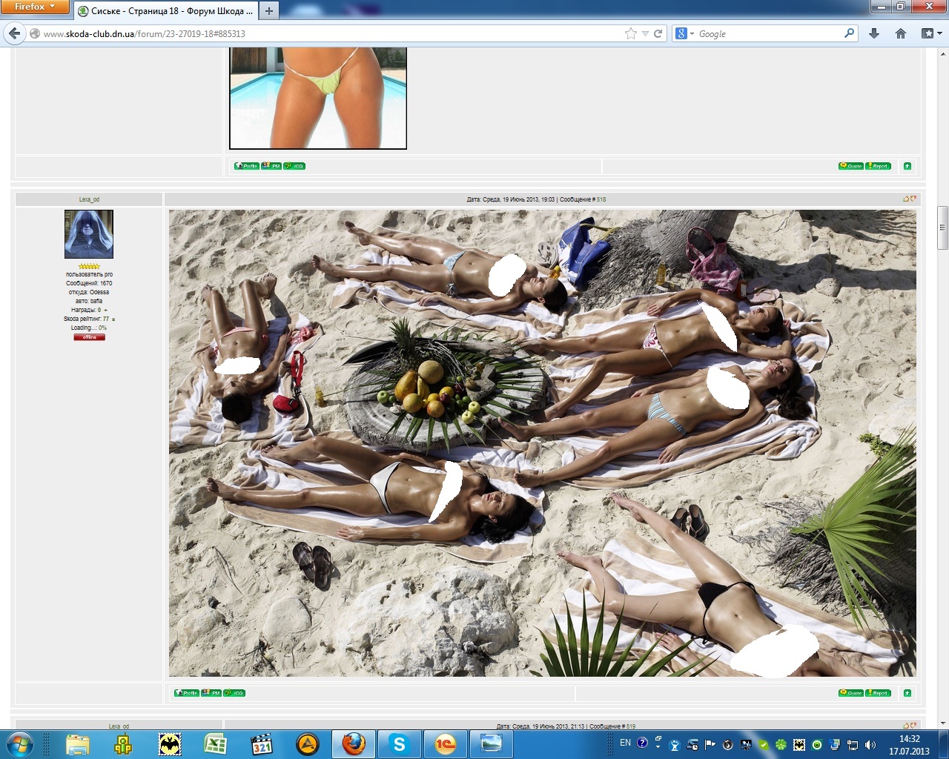Open the bikini pool photo in the previous post

(318, 99)
